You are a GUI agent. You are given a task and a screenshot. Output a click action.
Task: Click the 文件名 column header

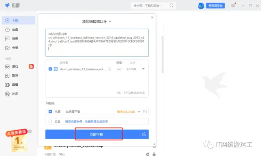coord(64,63)
